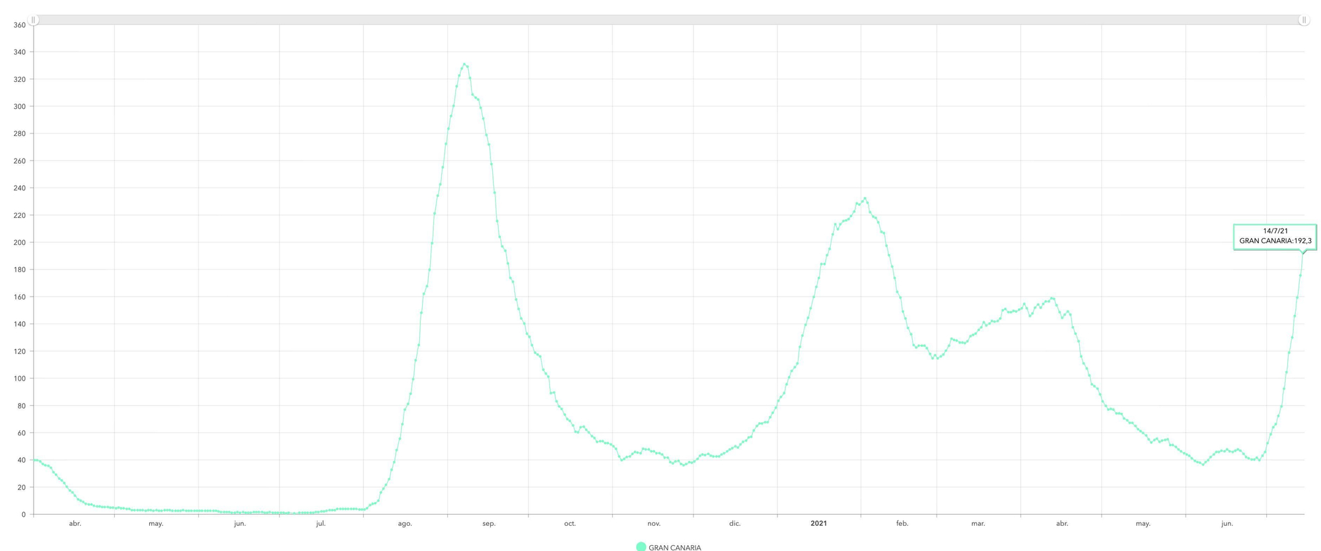Click the first data point at chart start
Image resolution: width=1321 pixels, height=551 pixels.
[34, 460]
